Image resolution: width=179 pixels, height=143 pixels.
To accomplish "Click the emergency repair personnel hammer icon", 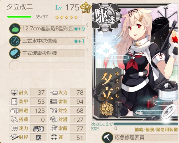I will coord(107,137).
